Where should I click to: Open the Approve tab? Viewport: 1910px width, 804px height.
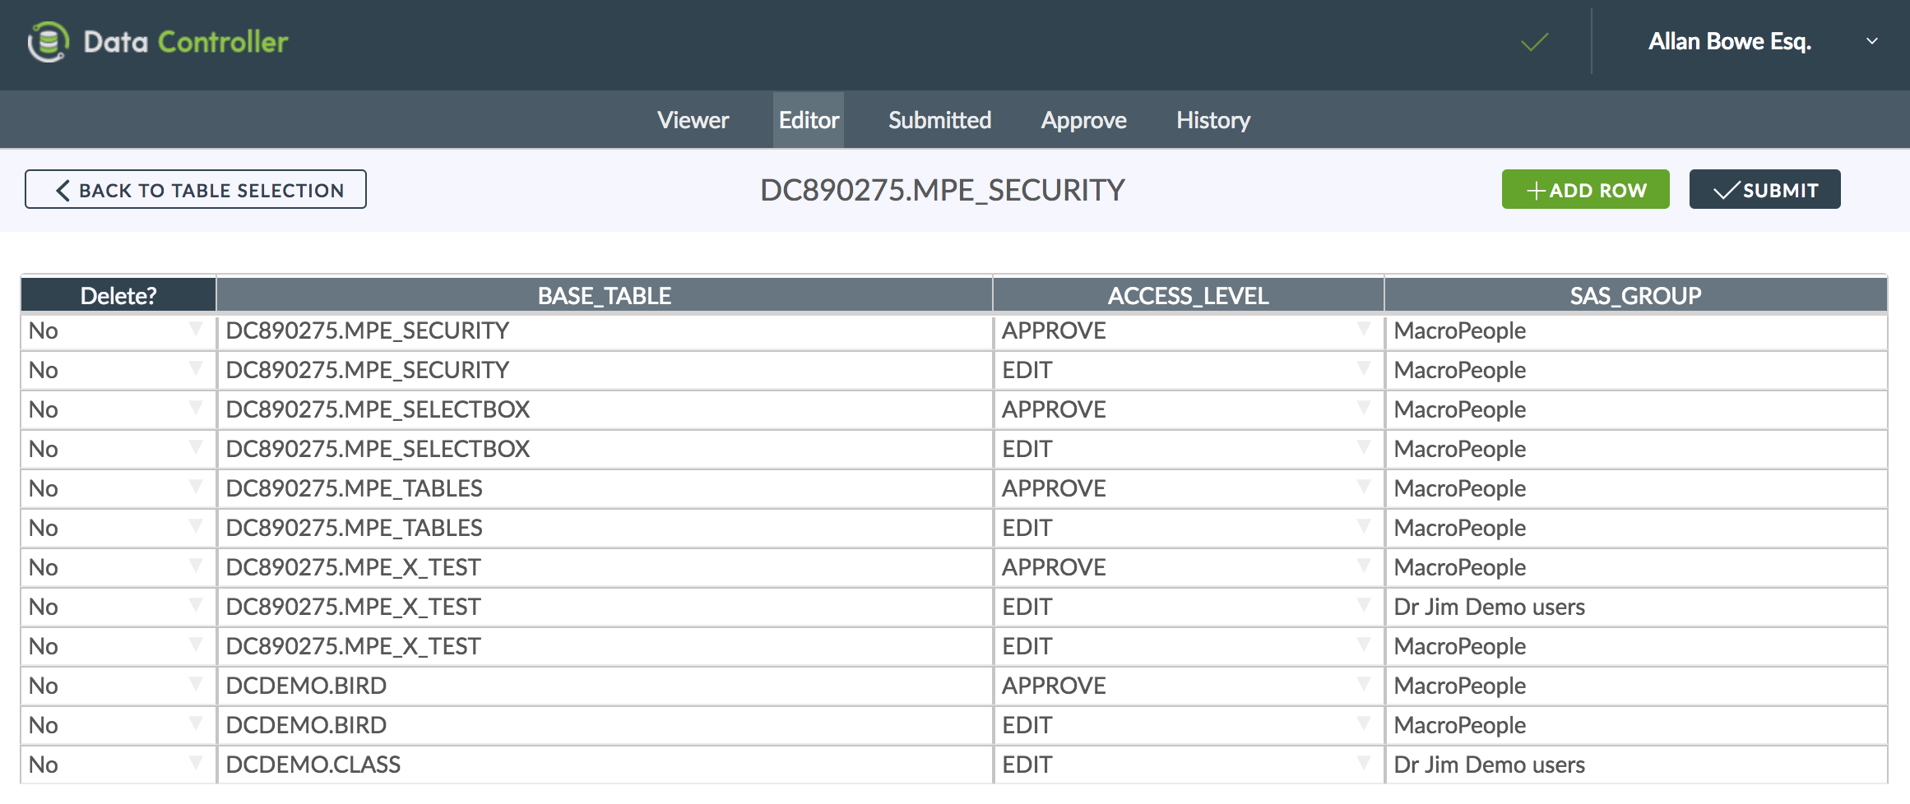[1084, 120]
